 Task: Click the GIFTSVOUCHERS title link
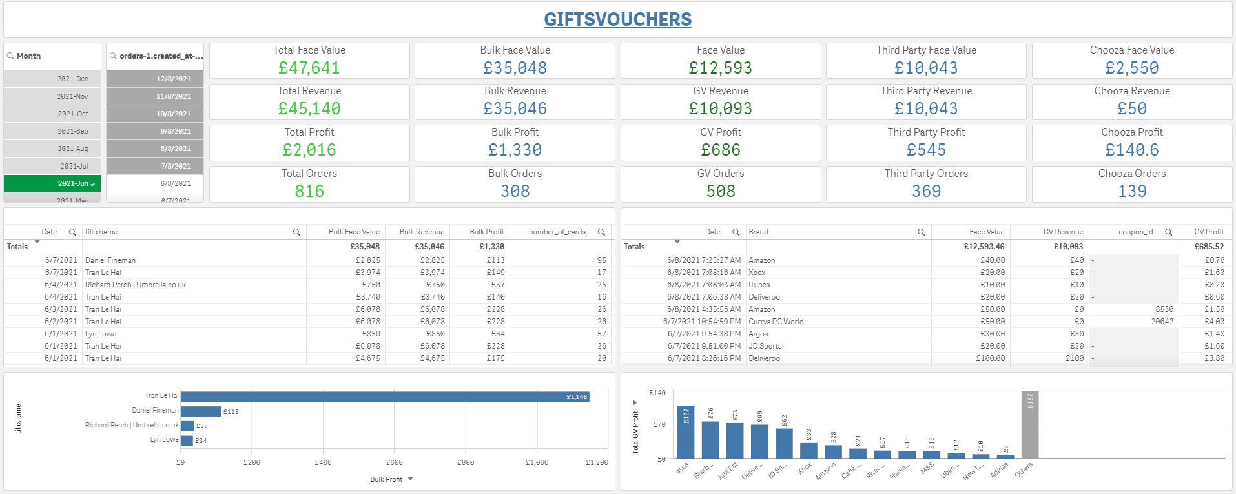617,19
